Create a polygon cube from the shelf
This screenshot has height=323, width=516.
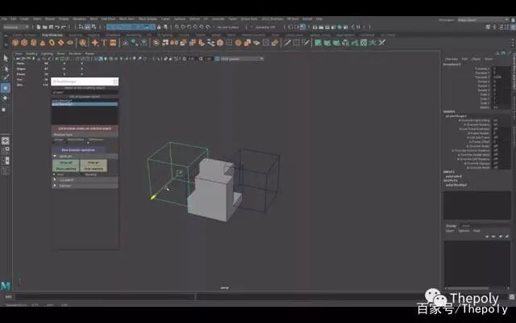[24, 43]
